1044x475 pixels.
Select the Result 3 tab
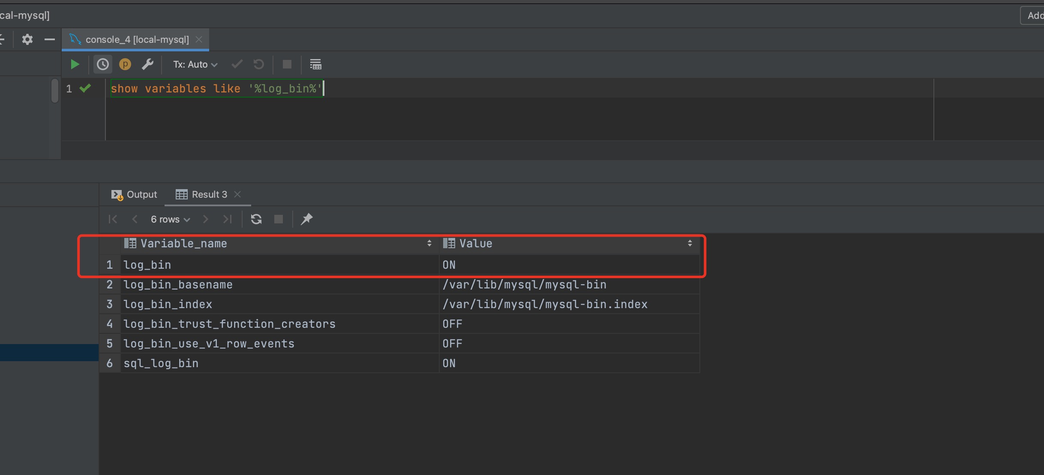209,195
